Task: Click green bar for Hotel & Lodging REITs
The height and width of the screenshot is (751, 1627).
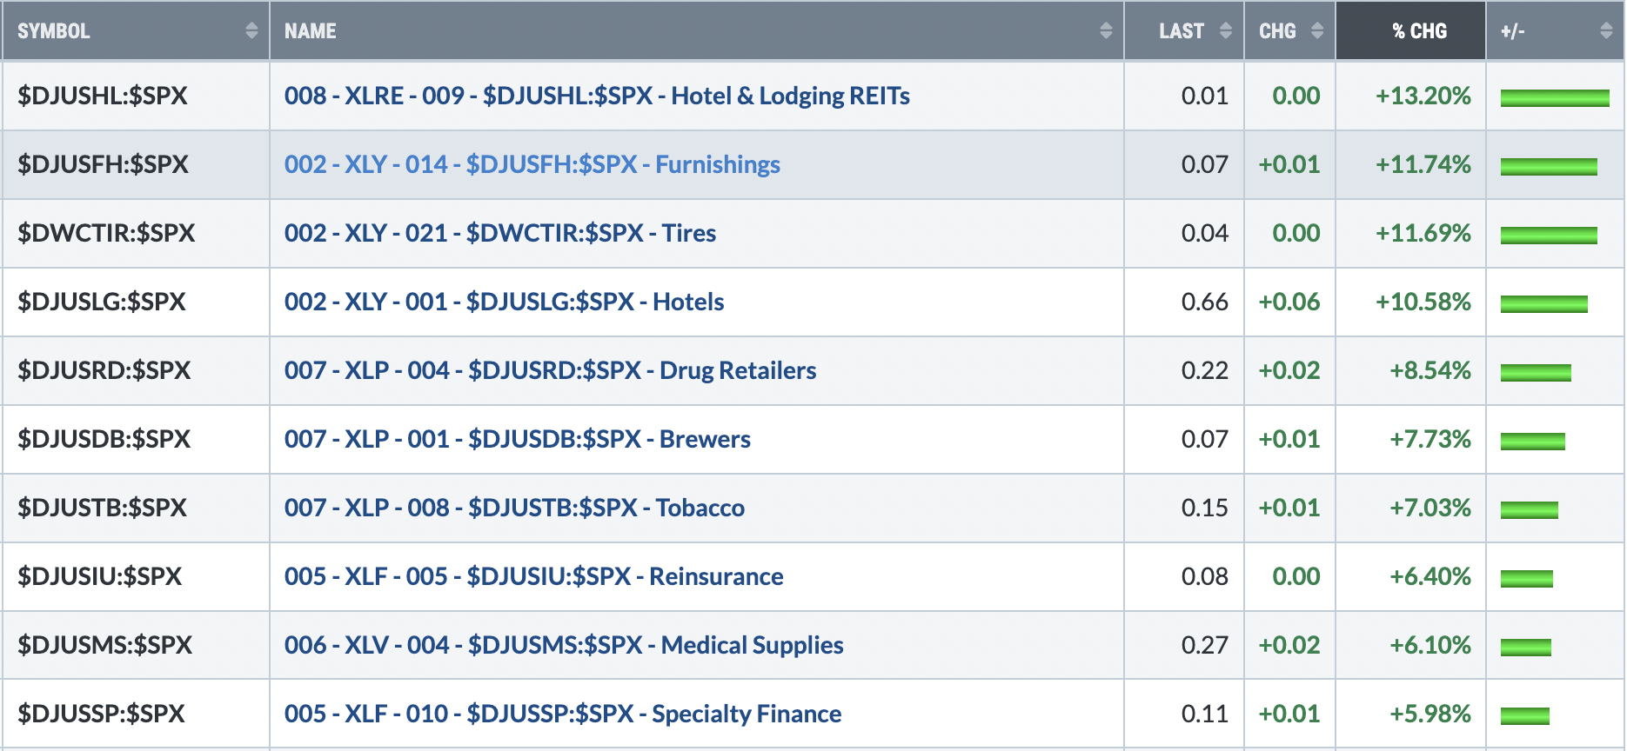Action: [x=1555, y=97]
